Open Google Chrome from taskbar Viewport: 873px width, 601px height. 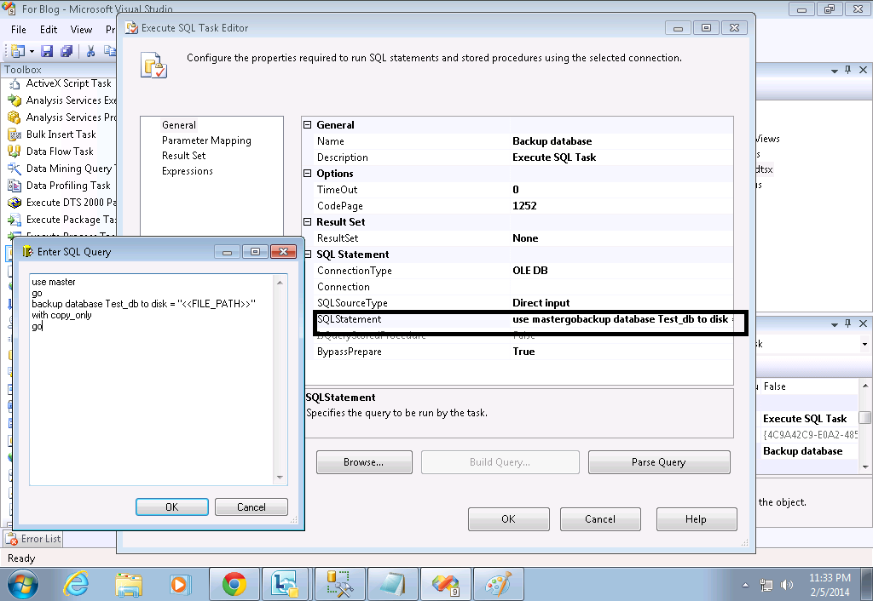click(234, 584)
